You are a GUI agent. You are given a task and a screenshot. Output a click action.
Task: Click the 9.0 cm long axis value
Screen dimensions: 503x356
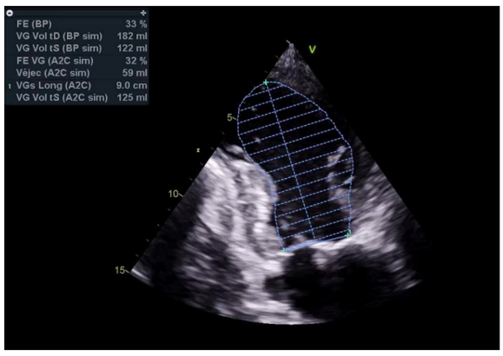131,86
